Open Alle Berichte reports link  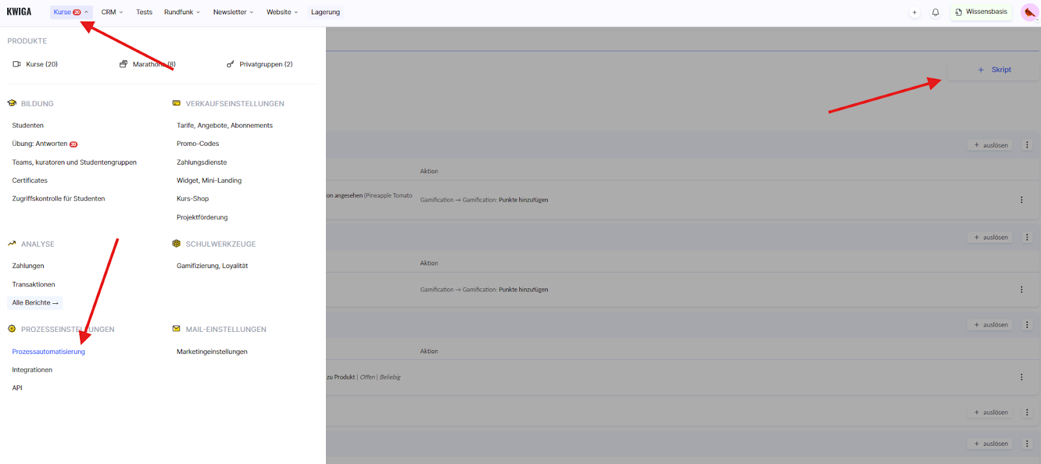click(35, 303)
